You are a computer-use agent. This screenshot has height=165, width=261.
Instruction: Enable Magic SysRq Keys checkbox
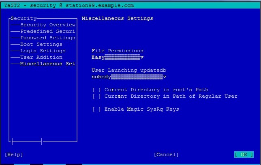coord(96,109)
